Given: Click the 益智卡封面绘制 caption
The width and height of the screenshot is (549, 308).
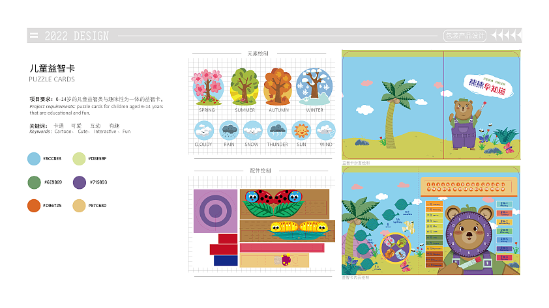Looking at the screenshot, I should pos(356,163).
